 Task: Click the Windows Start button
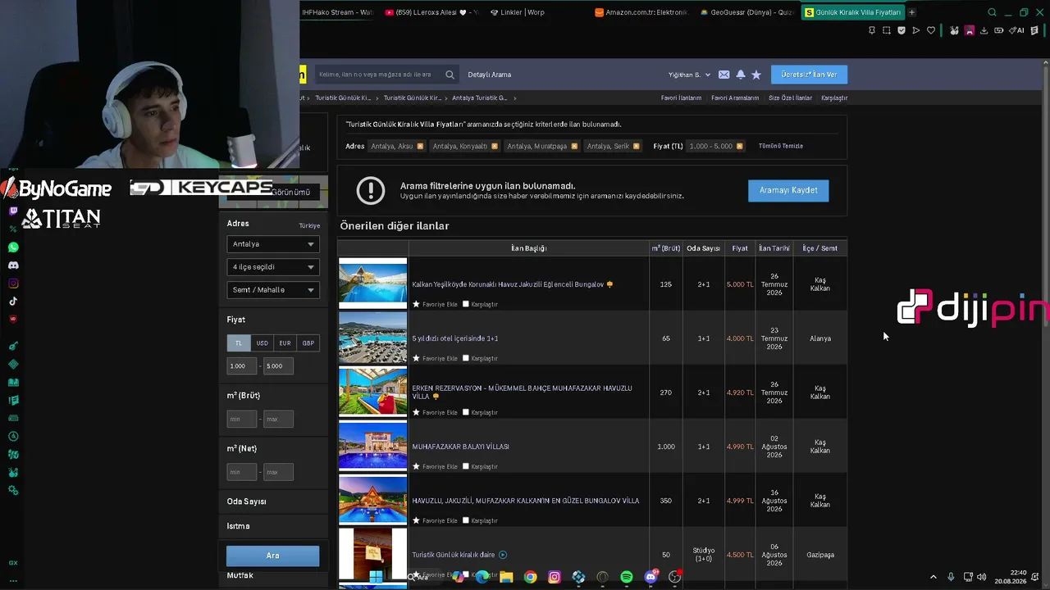point(376,577)
